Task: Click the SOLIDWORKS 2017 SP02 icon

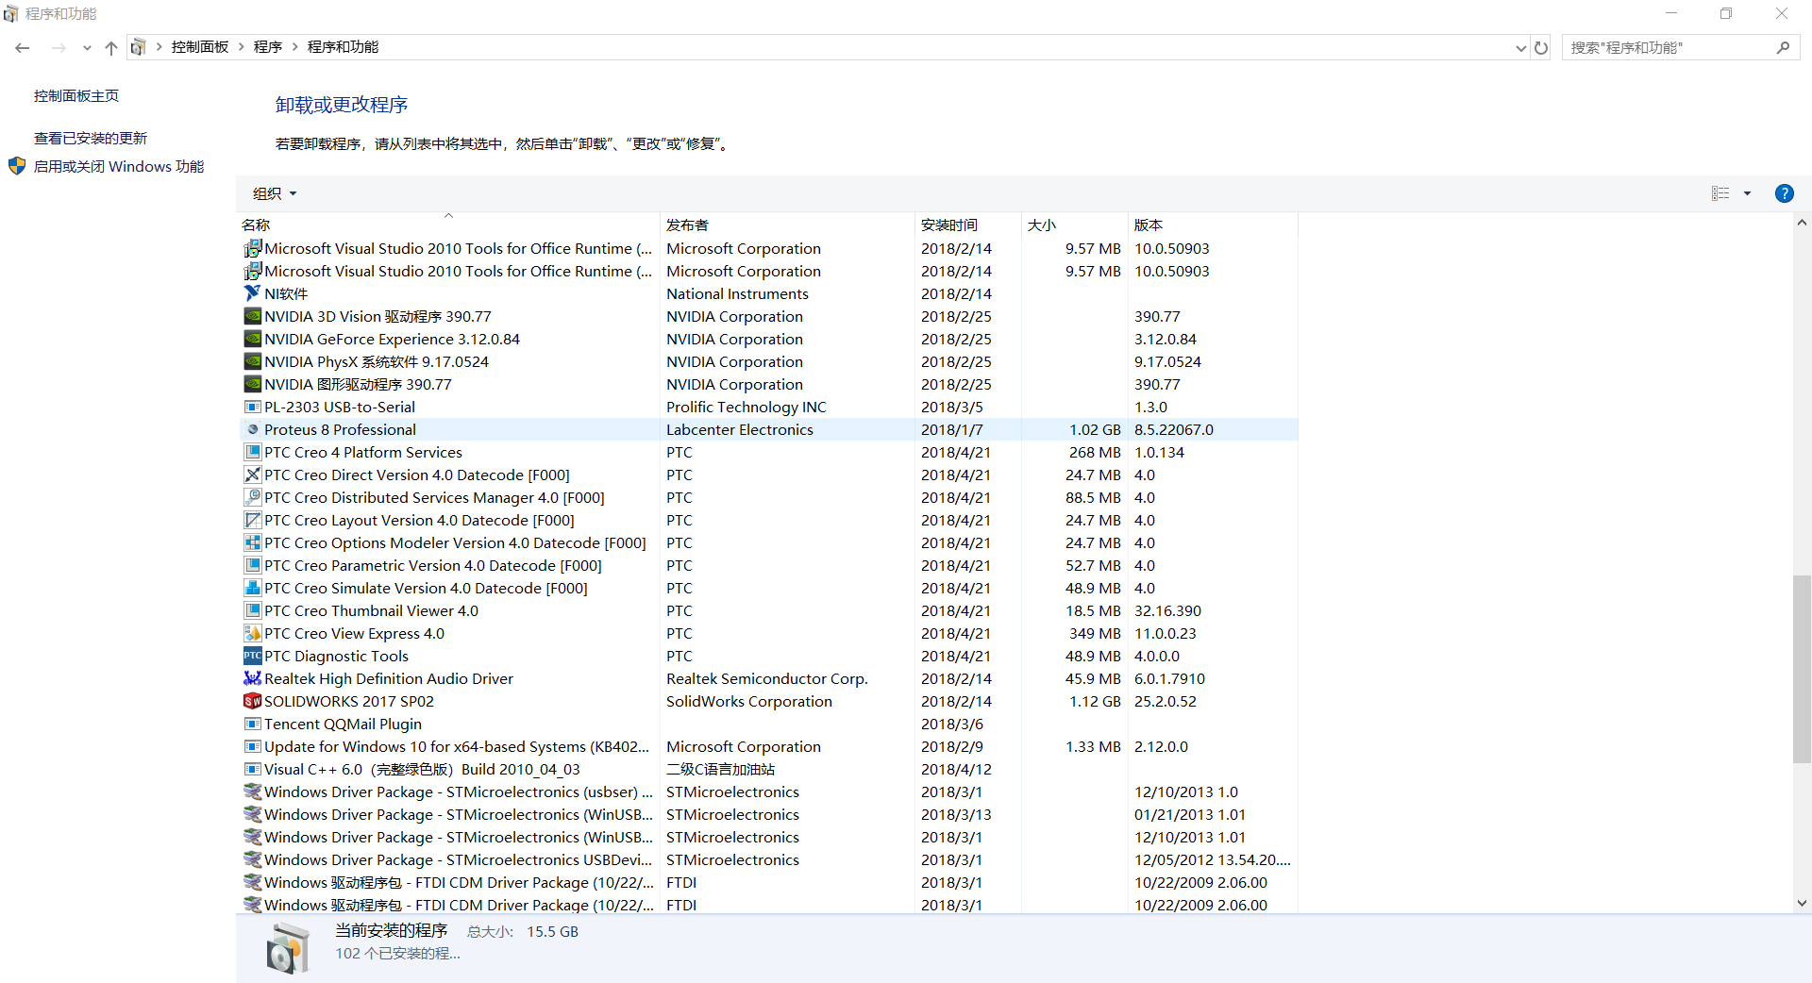Action: [252, 701]
